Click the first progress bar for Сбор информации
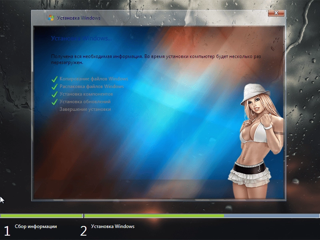The width and height of the screenshot is (320, 240). [x=42, y=216]
